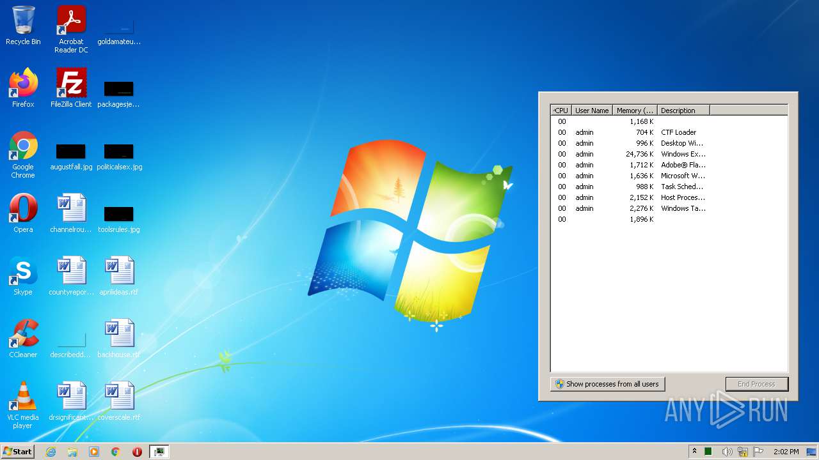Screen dimensions: 819x460
Task: Select the Host Proces... process row
Action: (669, 197)
